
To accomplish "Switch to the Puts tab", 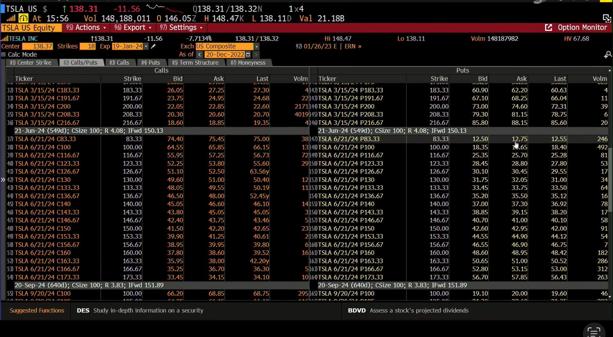I will coord(151,63).
